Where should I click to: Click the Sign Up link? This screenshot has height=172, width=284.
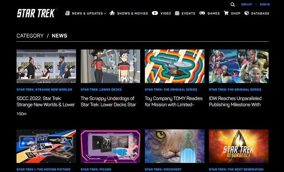click(x=246, y=5)
